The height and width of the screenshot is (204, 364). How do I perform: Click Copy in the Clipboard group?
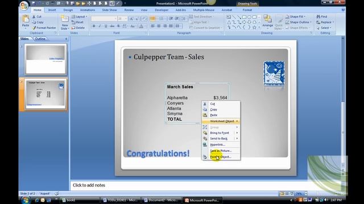point(38,22)
